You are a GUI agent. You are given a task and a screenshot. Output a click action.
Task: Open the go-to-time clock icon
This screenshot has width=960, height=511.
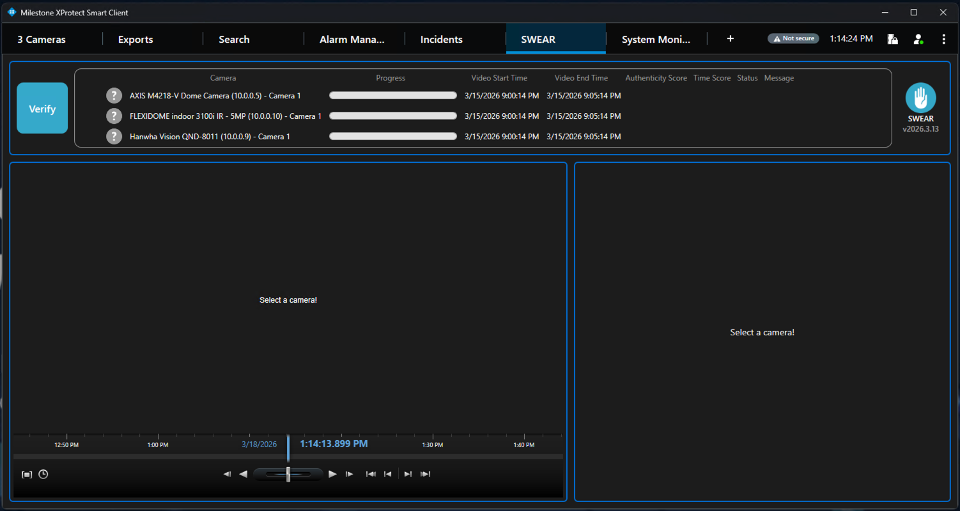click(x=43, y=475)
